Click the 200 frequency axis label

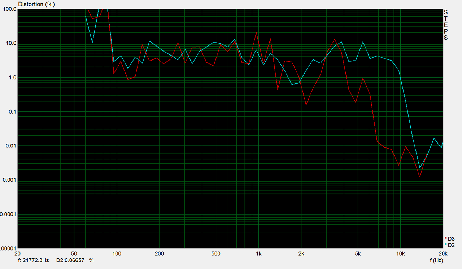tap(159, 253)
